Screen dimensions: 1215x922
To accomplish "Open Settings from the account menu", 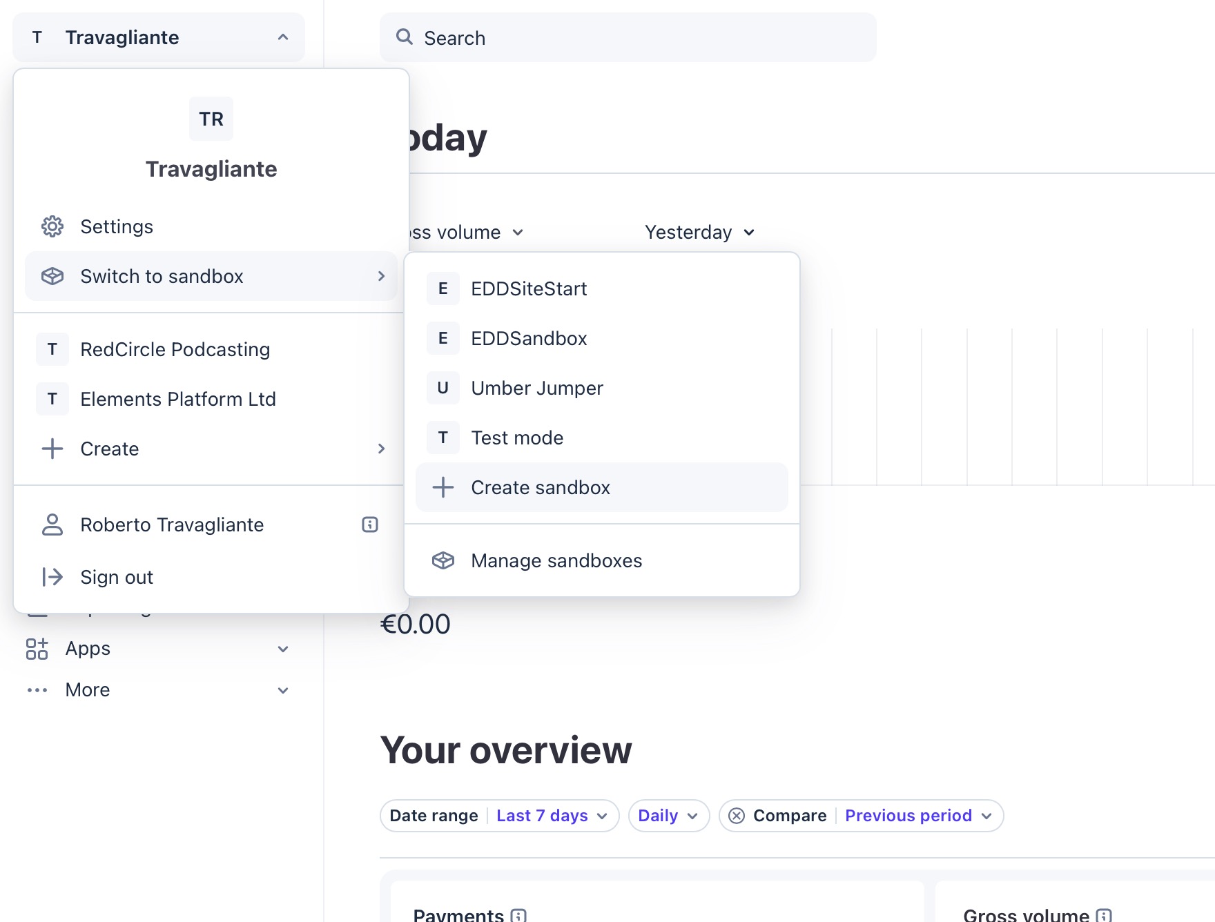I will (x=211, y=226).
